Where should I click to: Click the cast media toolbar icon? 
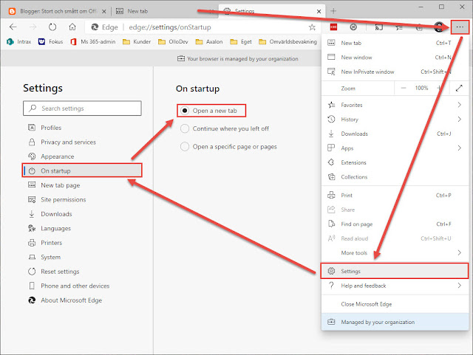pyautogui.click(x=379, y=27)
